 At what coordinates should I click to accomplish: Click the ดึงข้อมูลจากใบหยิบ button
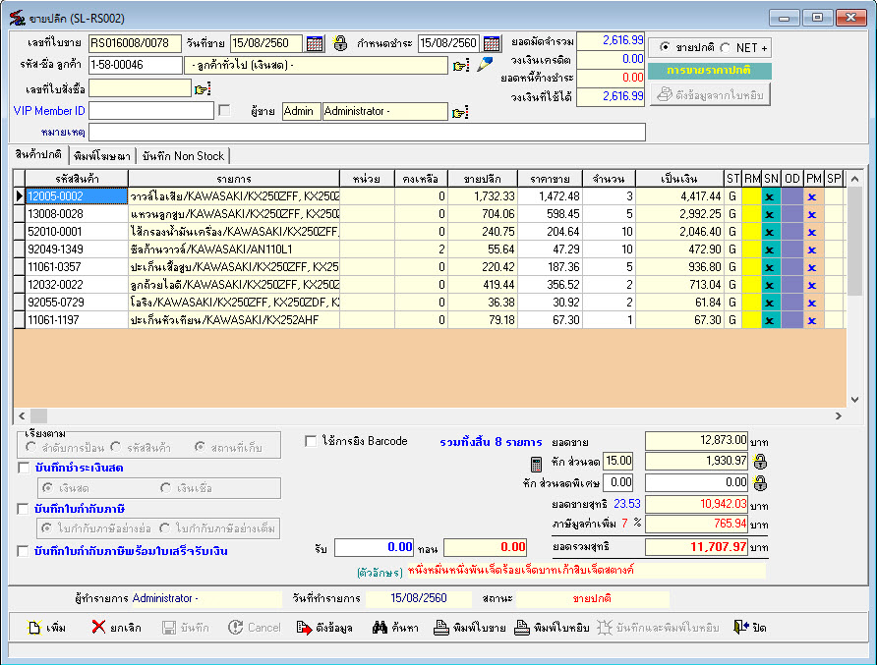point(710,94)
